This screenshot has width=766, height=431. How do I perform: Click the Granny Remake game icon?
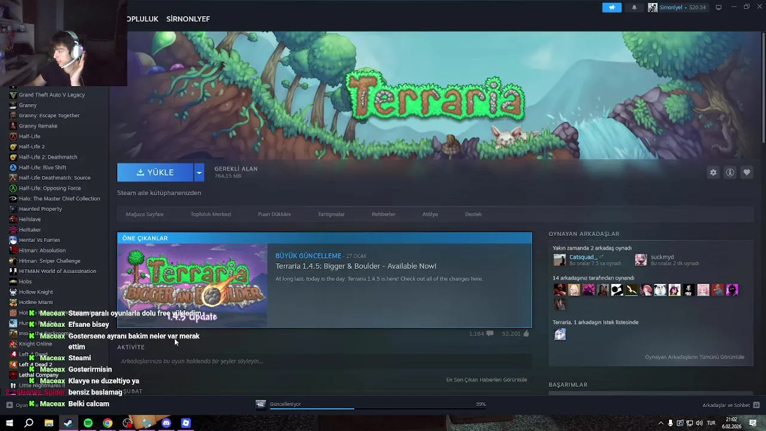tap(13, 126)
